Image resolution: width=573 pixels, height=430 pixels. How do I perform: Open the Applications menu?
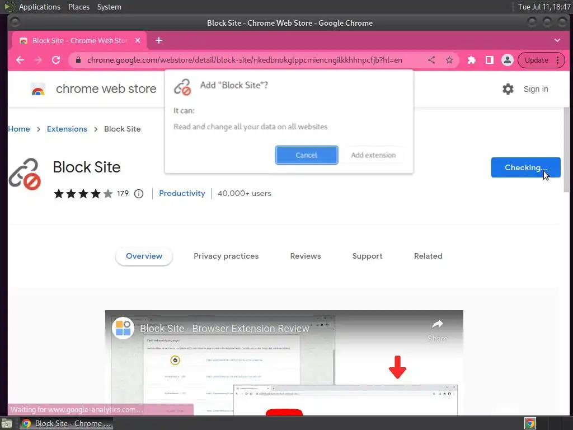pos(40,7)
